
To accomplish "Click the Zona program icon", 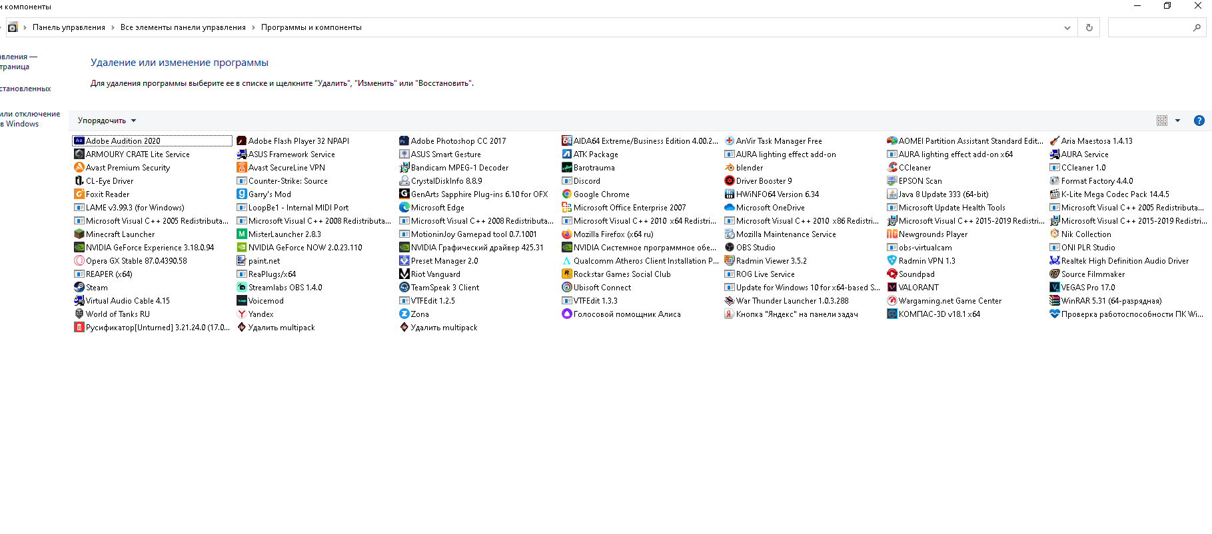I will (404, 314).
